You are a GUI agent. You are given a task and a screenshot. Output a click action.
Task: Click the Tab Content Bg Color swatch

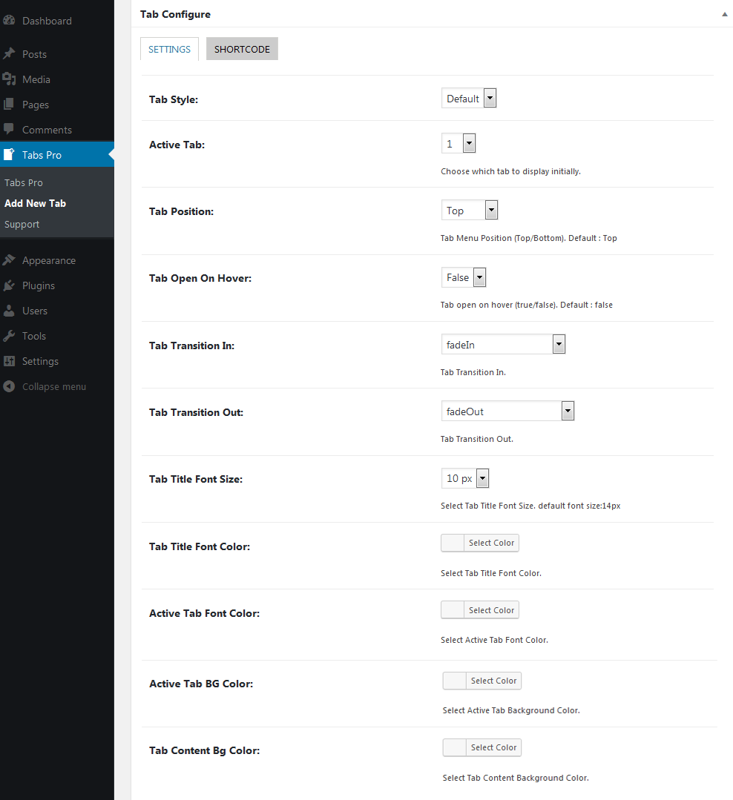(x=454, y=747)
